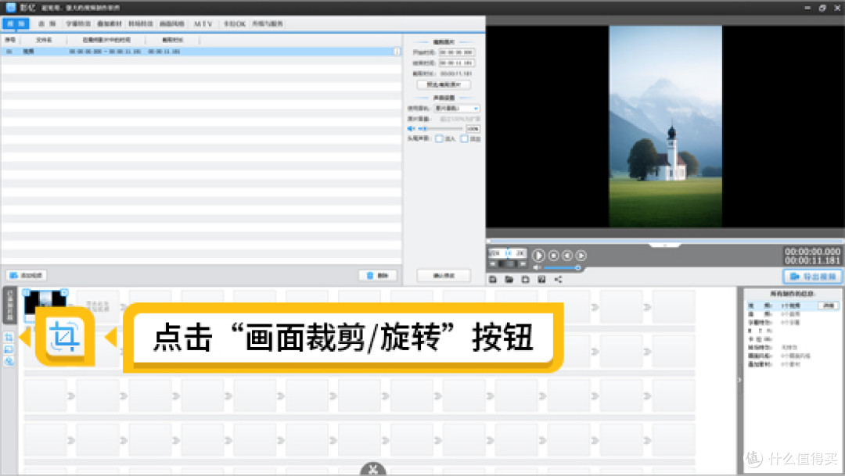The image size is (845, 476).
Task: Stop the preview playback
Action: tap(553, 256)
